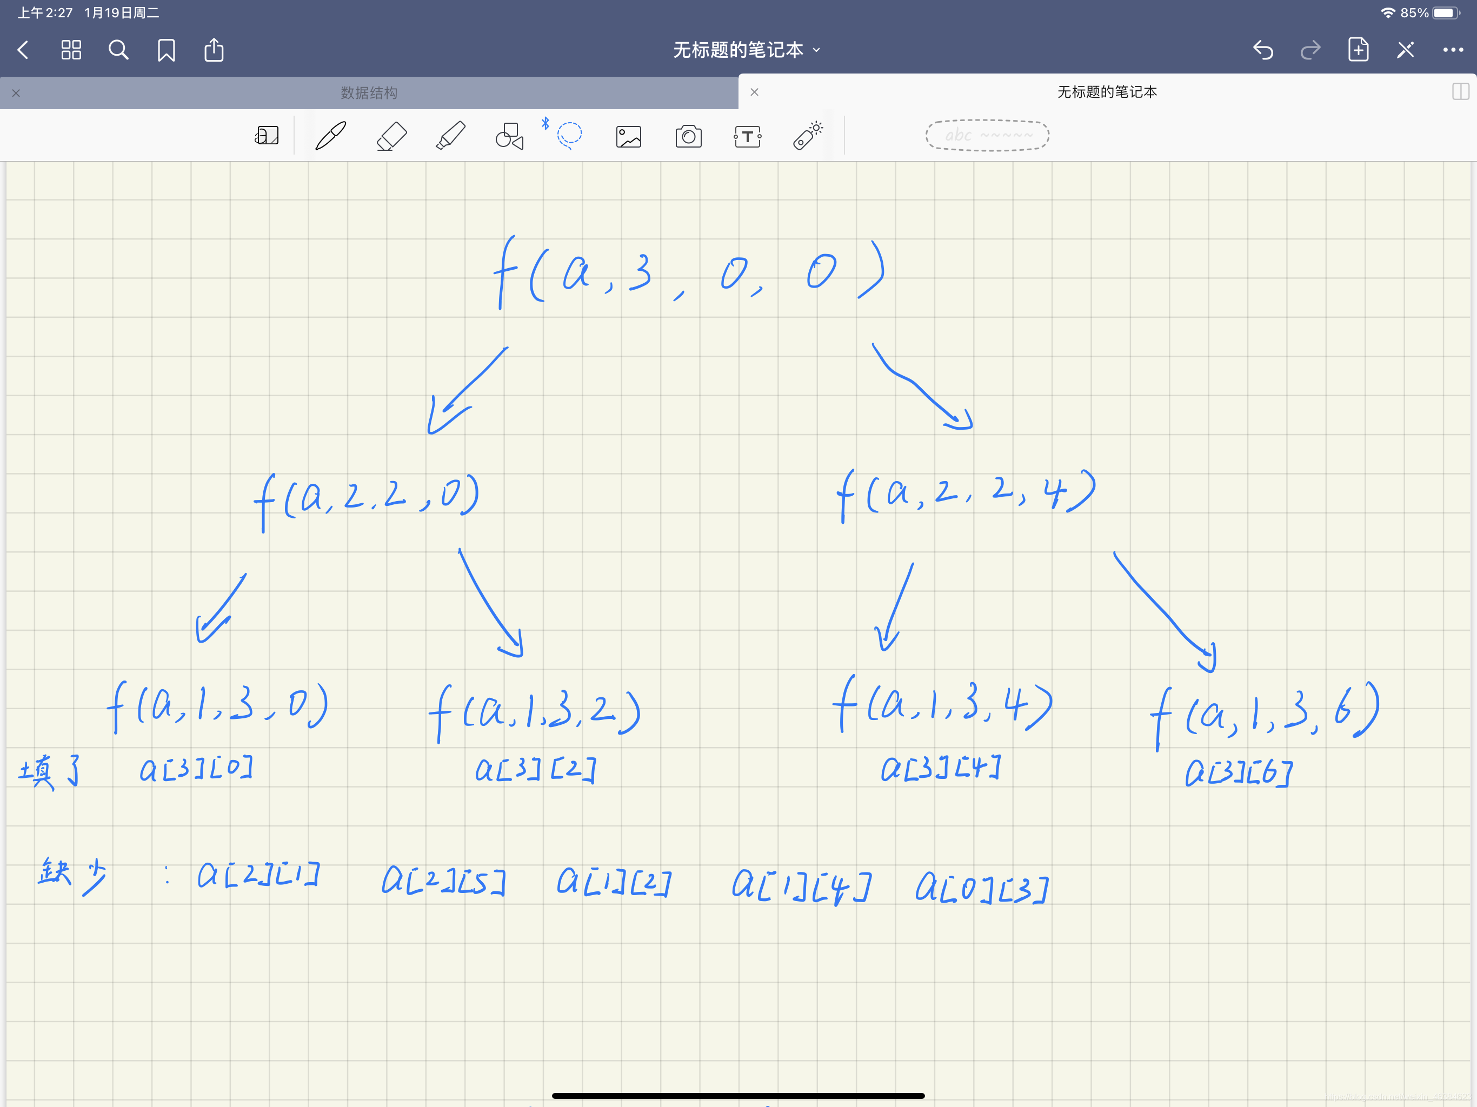Open the page thumbnails grid view

(71, 50)
